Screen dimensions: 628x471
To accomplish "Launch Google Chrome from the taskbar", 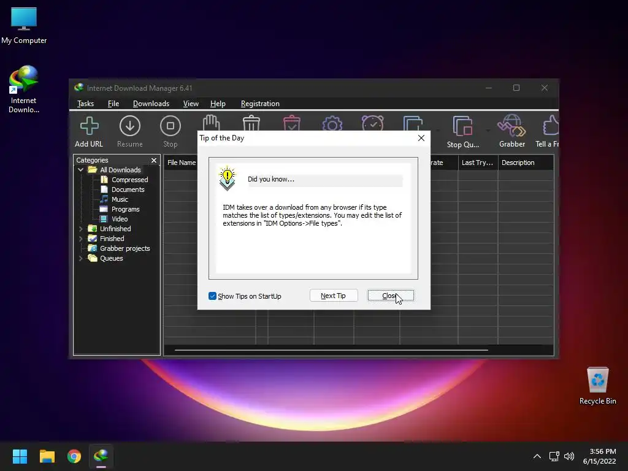I will pyautogui.click(x=74, y=456).
